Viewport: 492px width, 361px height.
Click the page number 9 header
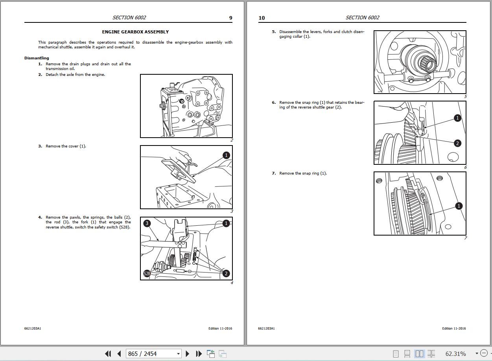pyautogui.click(x=231, y=18)
